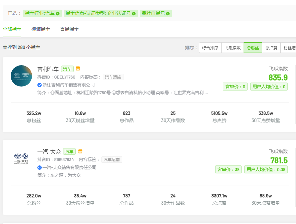Switch to the 全部播主 tab

point(12,30)
